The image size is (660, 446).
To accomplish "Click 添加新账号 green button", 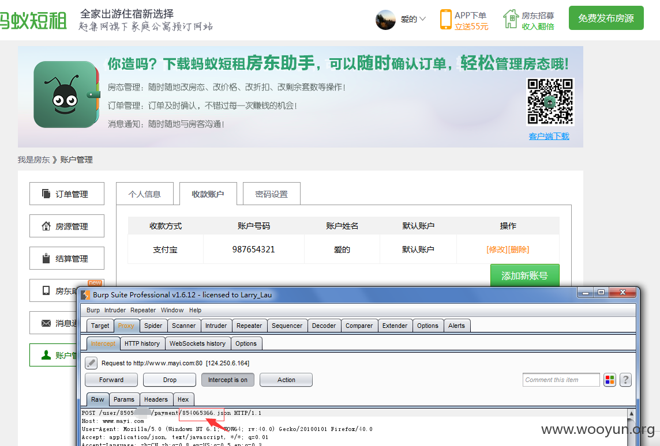I will [525, 275].
